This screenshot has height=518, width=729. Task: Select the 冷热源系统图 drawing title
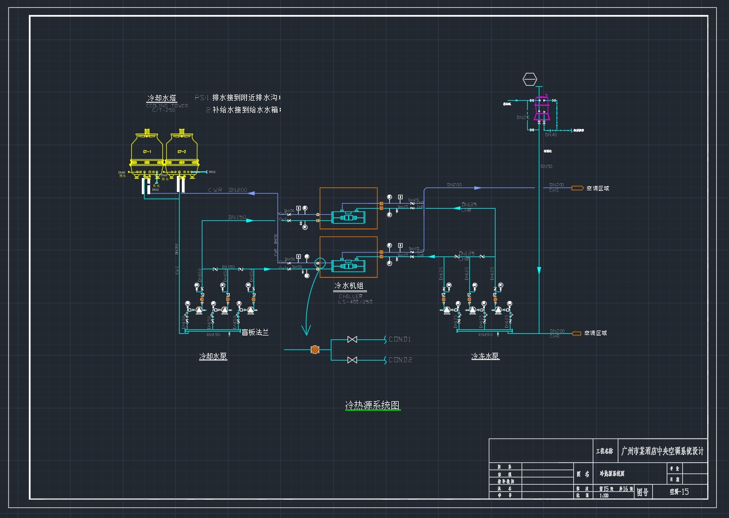pyautogui.click(x=372, y=405)
